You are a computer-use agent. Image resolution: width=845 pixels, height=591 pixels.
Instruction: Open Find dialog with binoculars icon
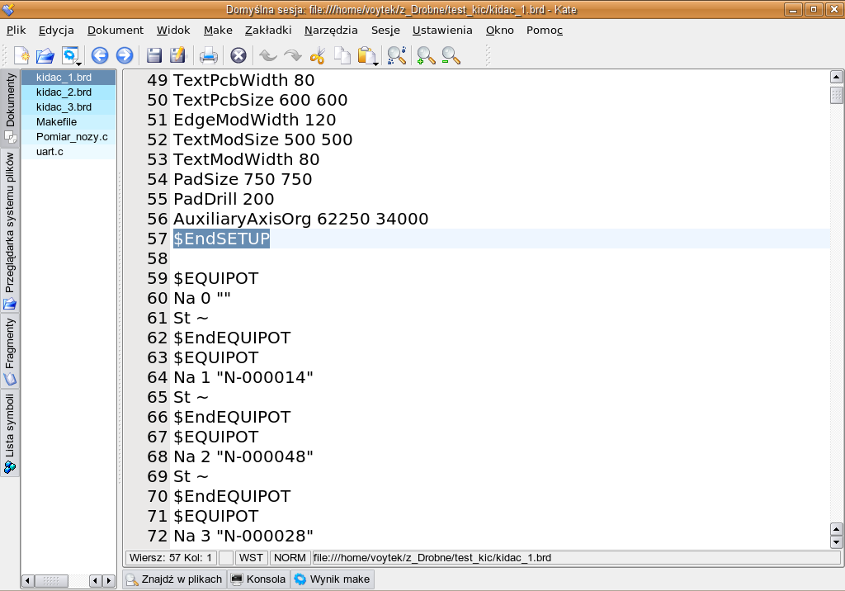click(397, 55)
